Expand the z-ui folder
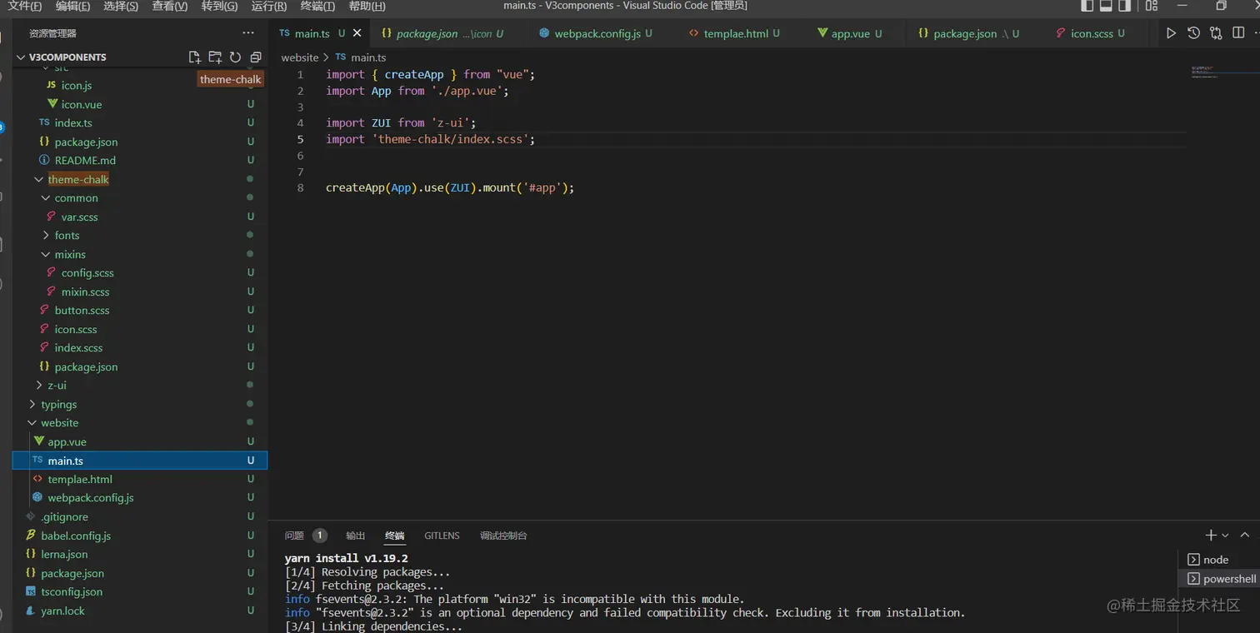 [38, 386]
